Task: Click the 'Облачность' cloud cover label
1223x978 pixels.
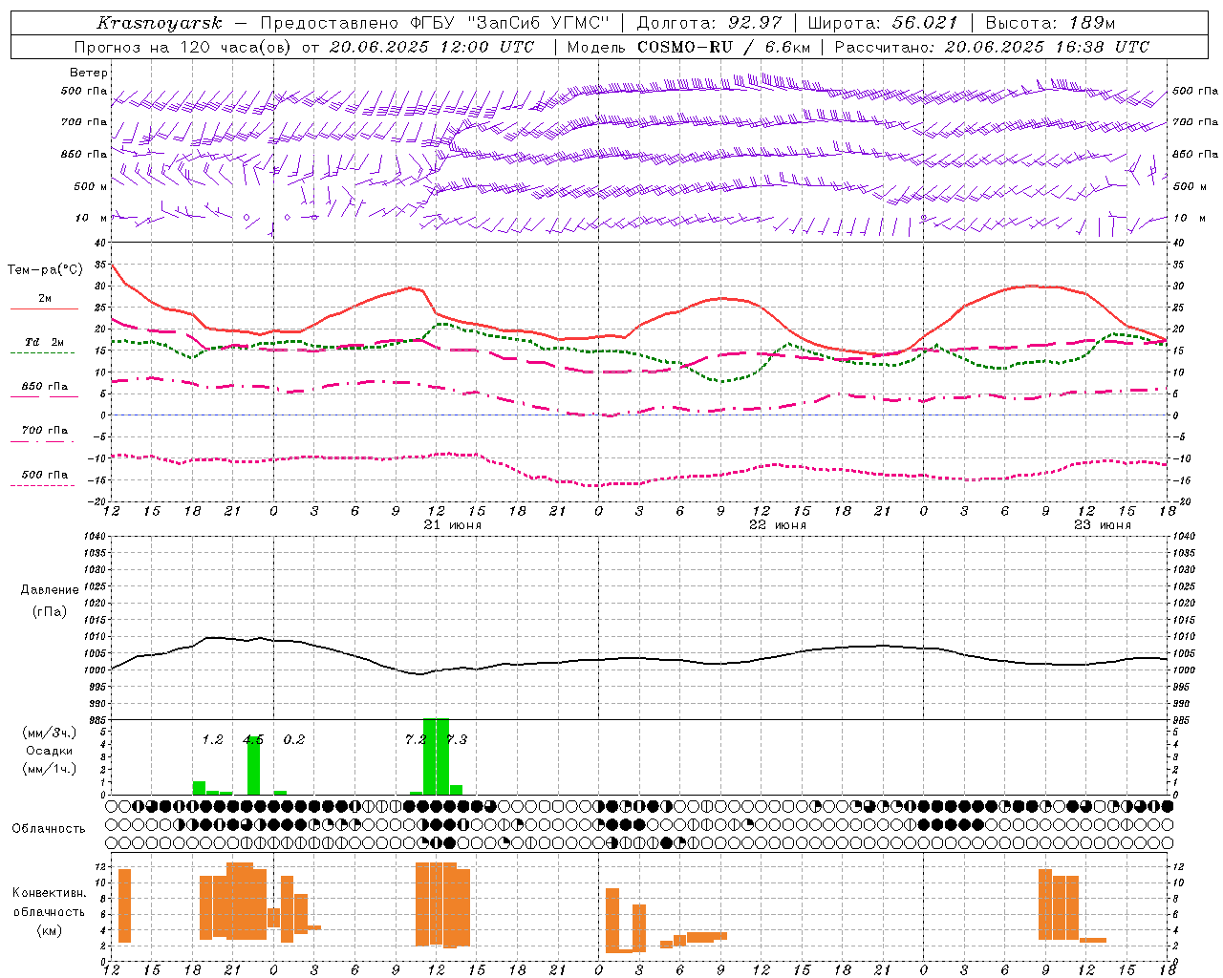Action: click(49, 829)
